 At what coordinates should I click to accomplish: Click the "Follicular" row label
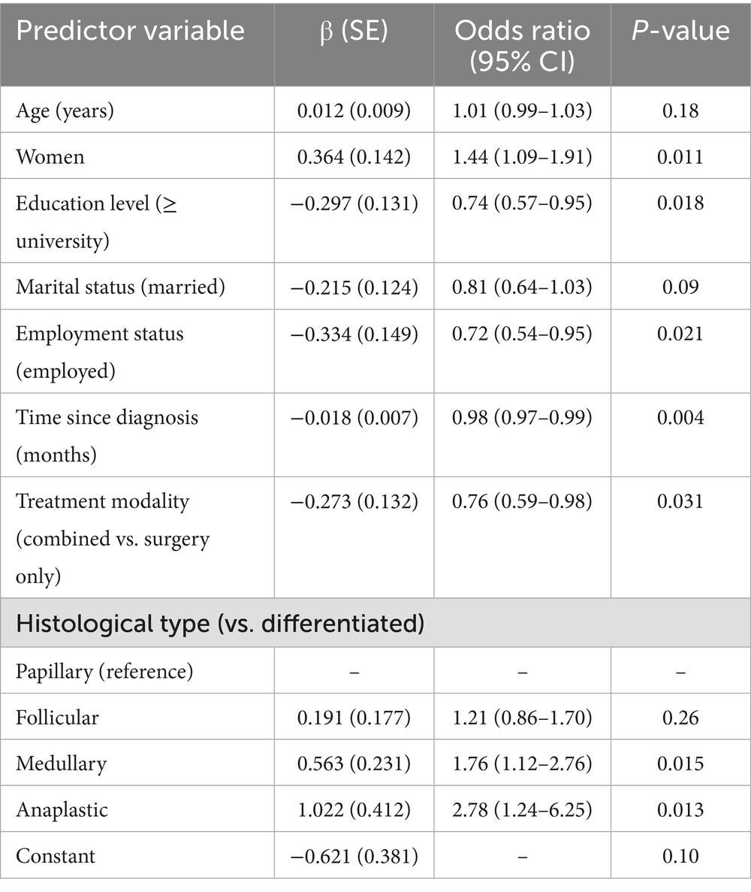point(57,717)
